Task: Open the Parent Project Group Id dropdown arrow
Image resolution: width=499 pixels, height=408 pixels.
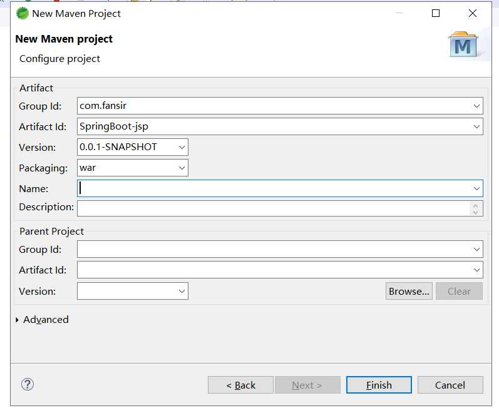Action: click(476, 249)
